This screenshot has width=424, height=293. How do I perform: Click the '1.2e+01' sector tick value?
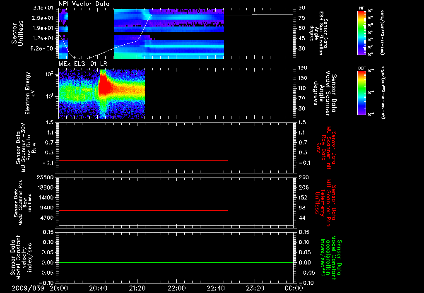click(43, 38)
